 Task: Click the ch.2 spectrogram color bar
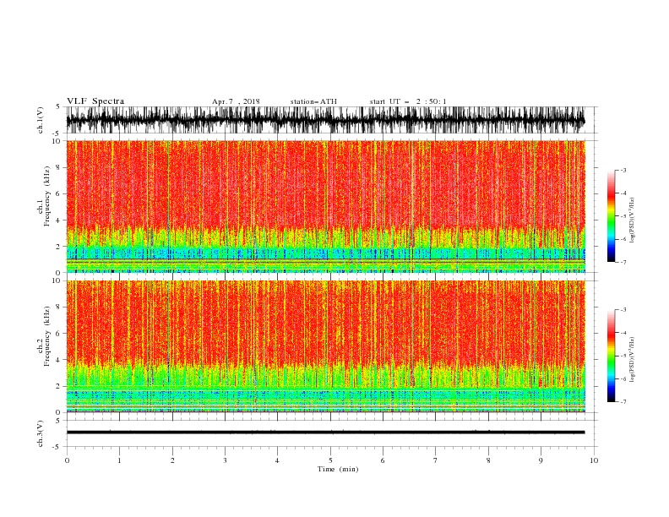pos(611,356)
